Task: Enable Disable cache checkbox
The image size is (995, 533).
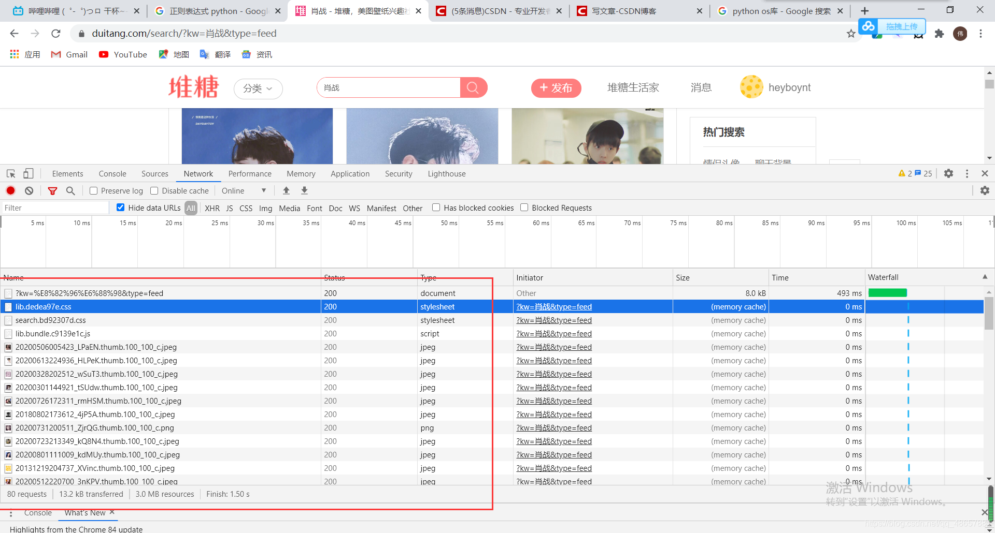Action: pos(154,191)
